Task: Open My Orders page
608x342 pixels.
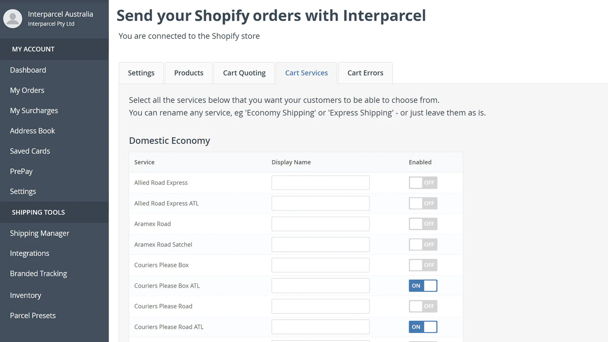Action: point(27,90)
